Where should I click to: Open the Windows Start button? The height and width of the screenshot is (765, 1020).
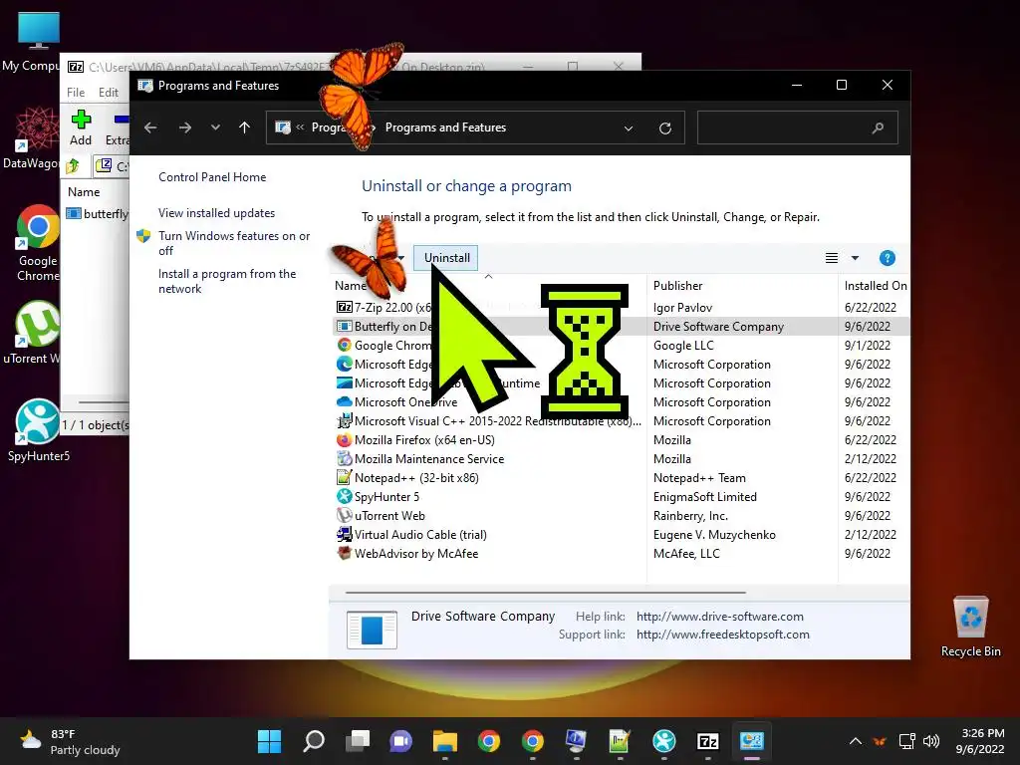(x=269, y=741)
